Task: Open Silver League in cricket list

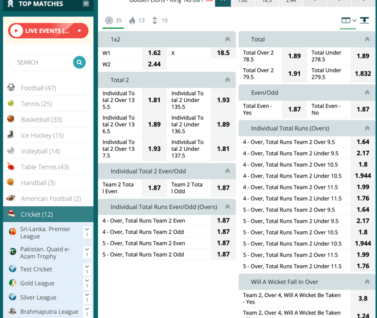Action: pos(38,297)
